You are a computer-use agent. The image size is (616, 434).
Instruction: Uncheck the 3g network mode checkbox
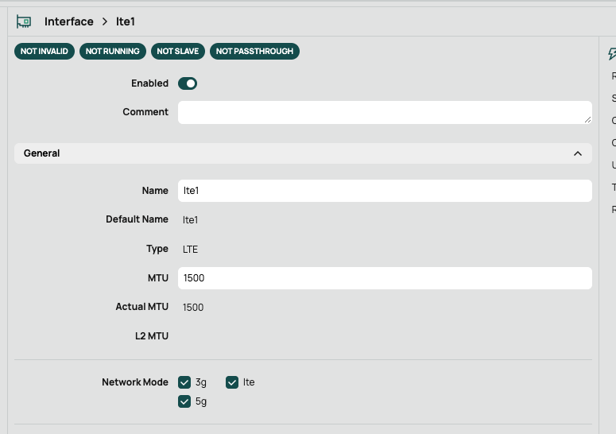pos(184,382)
